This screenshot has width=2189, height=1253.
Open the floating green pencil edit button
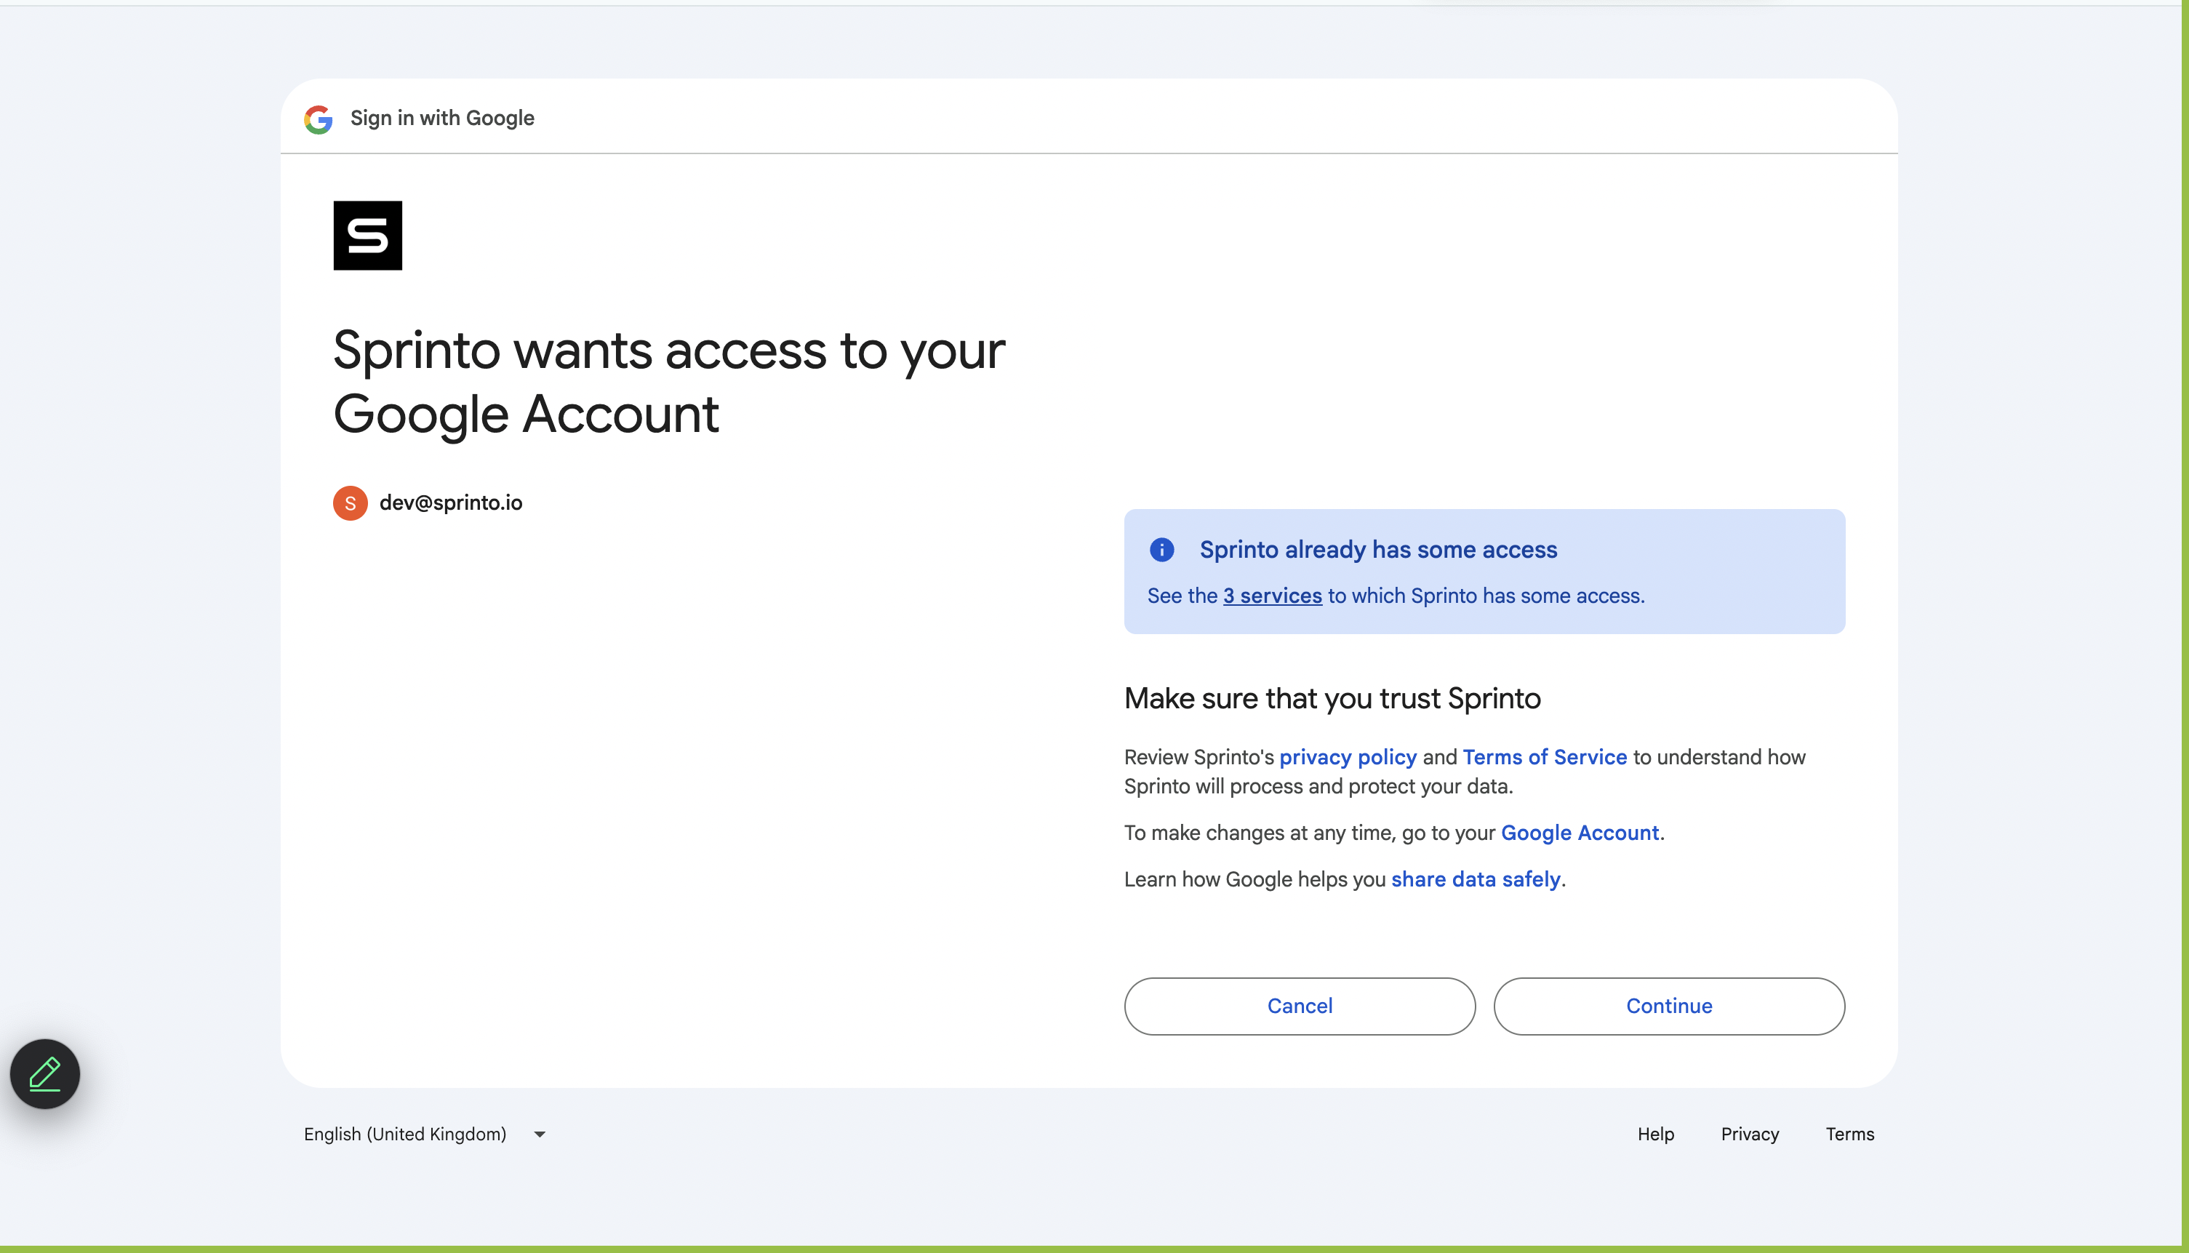(x=45, y=1073)
